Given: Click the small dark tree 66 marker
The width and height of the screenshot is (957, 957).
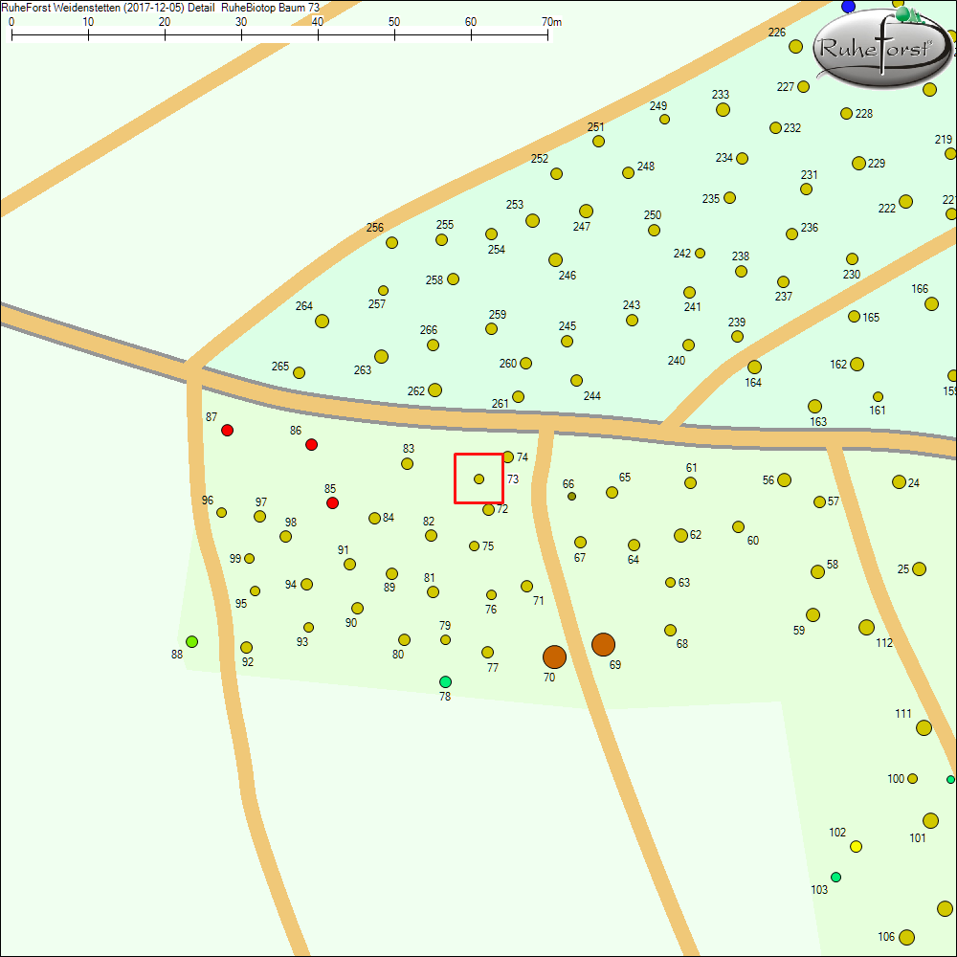Looking at the screenshot, I should coord(571,496).
